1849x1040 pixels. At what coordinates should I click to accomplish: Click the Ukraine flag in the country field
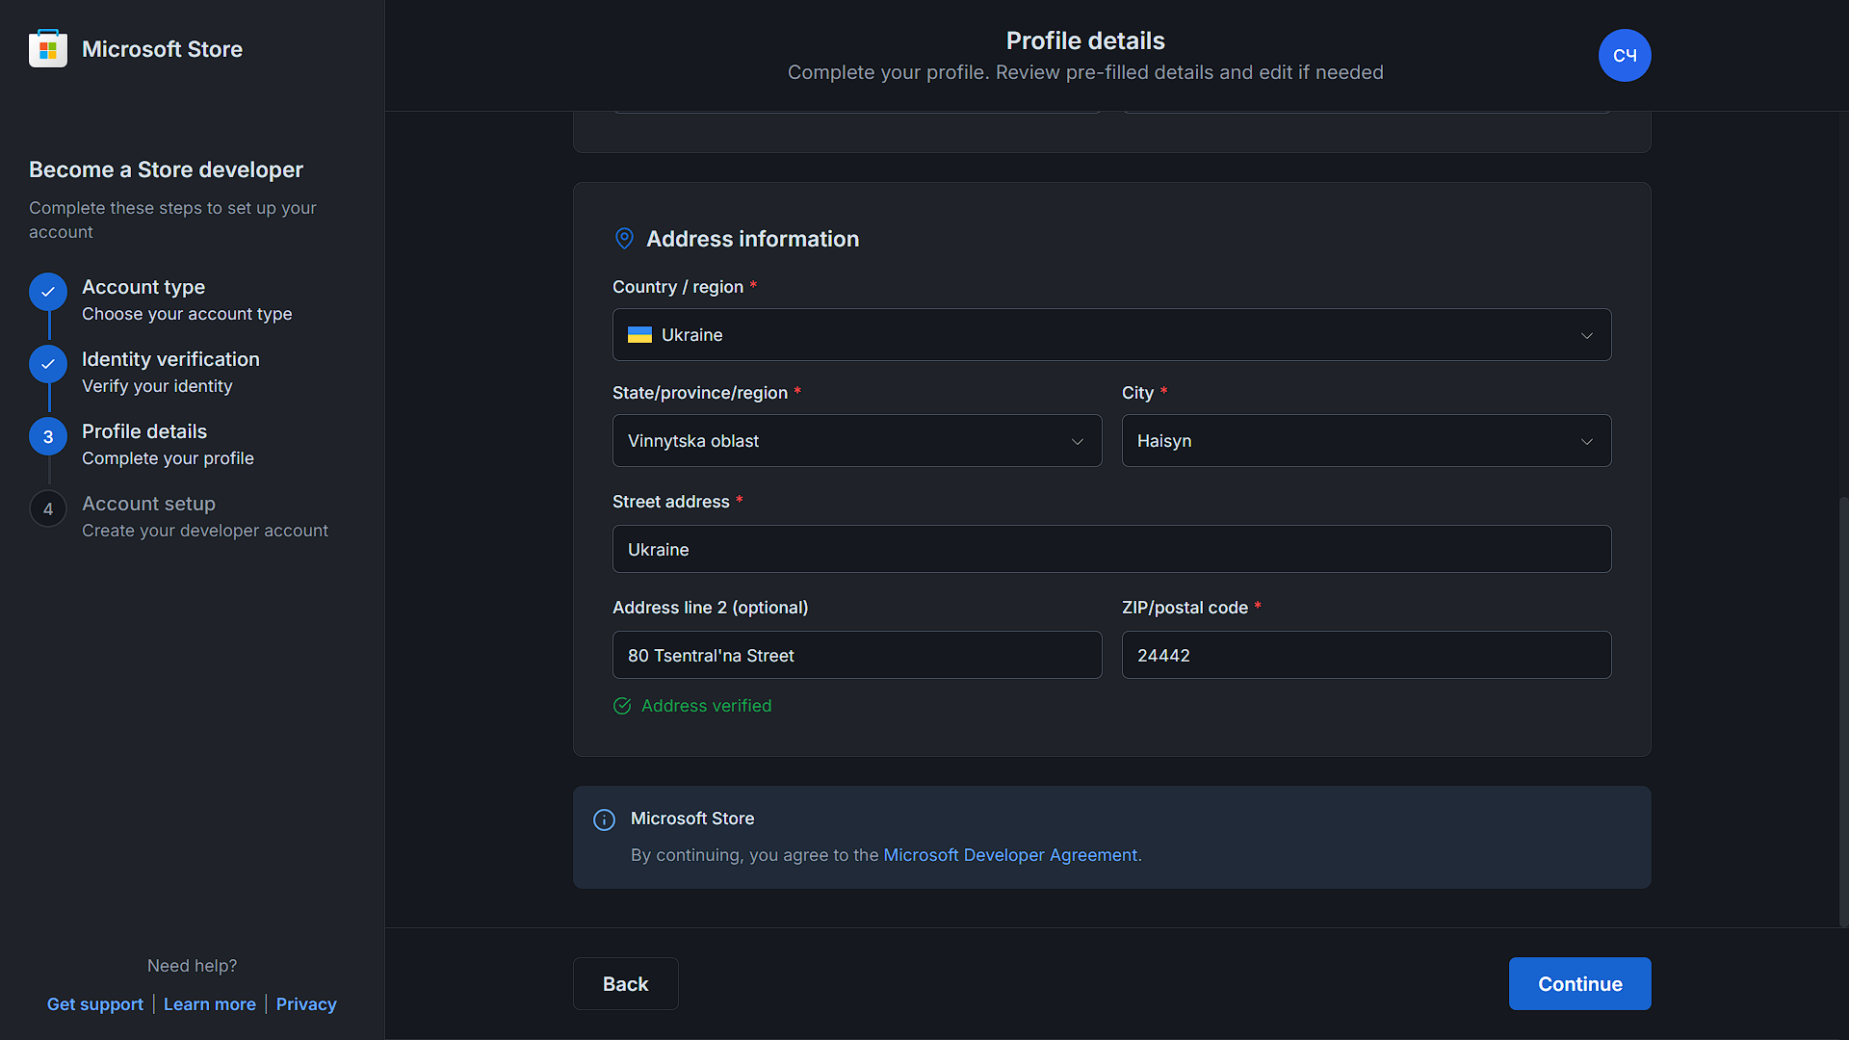[639, 335]
